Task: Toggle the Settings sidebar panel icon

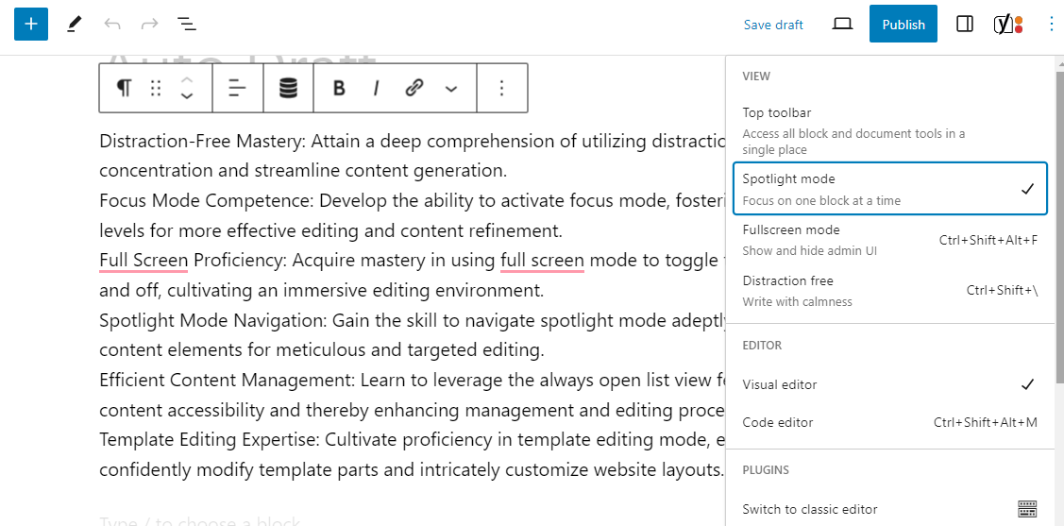Action: 965,25
